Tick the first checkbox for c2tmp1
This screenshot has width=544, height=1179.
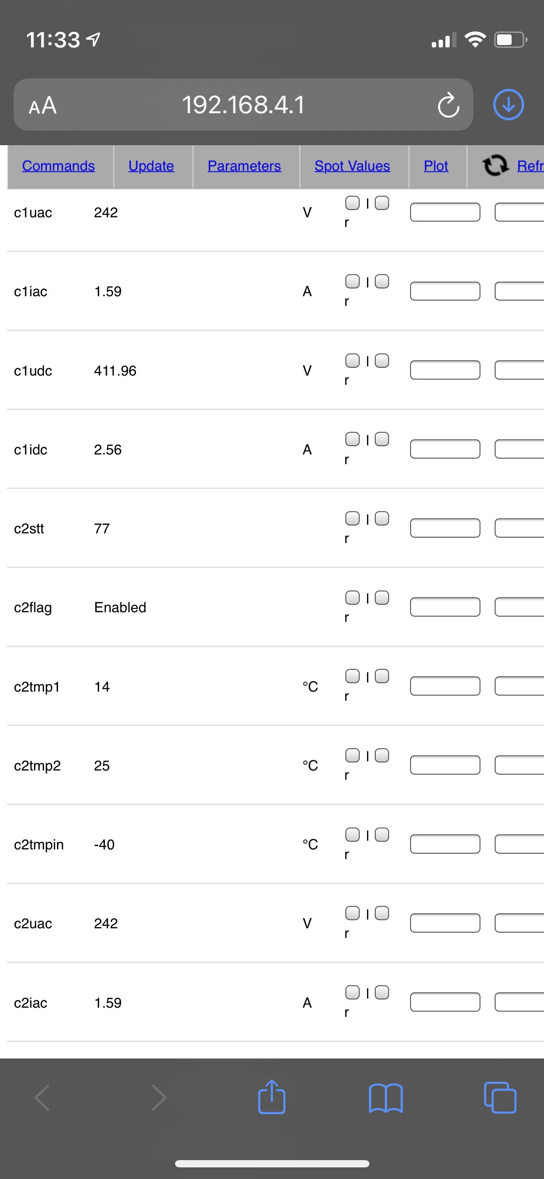[x=352, y=676]
